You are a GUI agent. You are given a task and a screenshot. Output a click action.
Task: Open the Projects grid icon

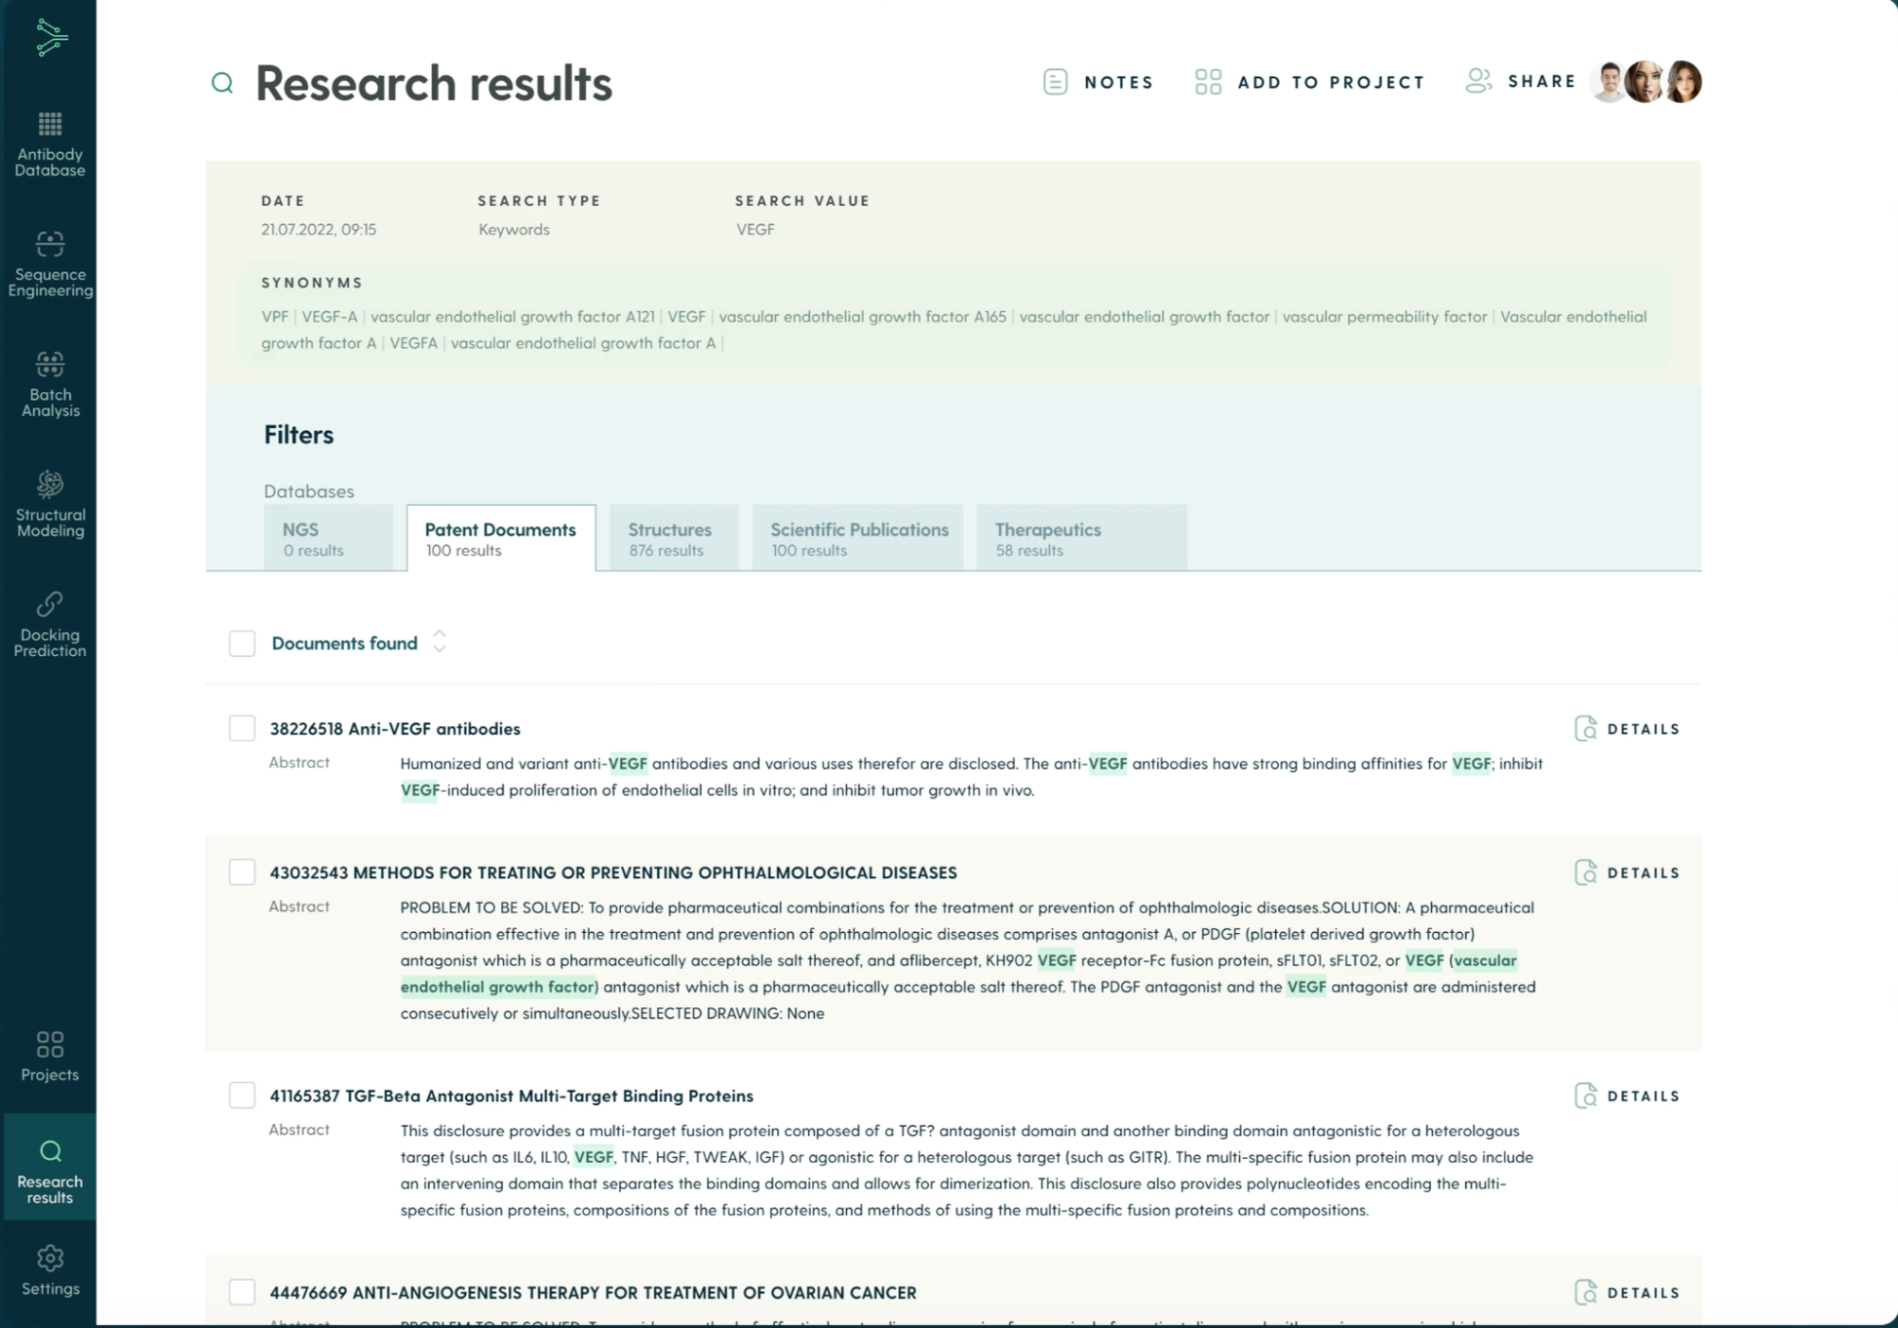[x=49, y=1044]
